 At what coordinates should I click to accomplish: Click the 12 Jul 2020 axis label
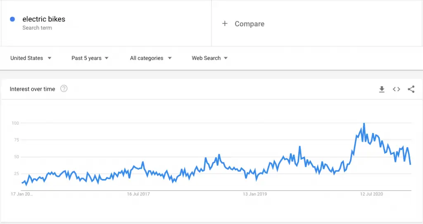371,194
